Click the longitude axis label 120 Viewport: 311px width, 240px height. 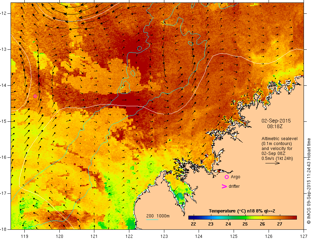pyautogui.click(x=59, y=236)
